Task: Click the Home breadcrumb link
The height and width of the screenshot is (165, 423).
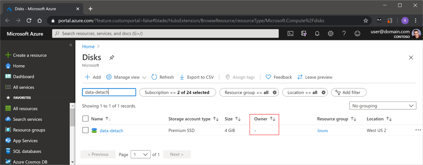Action: tap(89, 47)
